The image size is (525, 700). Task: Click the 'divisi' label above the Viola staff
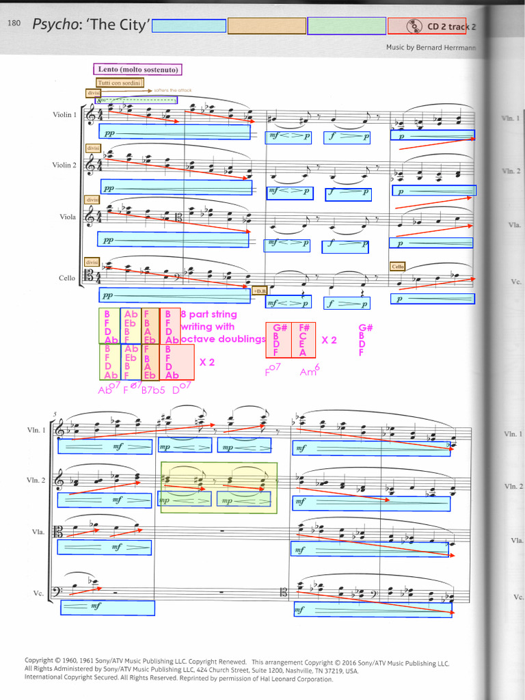point(92,200)
